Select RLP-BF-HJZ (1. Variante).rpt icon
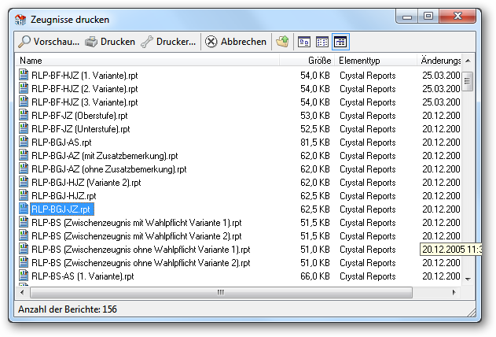The image size is (496, 337). [24, 75]
